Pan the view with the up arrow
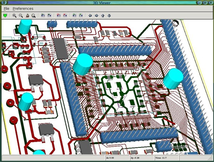 pos(103,16)
